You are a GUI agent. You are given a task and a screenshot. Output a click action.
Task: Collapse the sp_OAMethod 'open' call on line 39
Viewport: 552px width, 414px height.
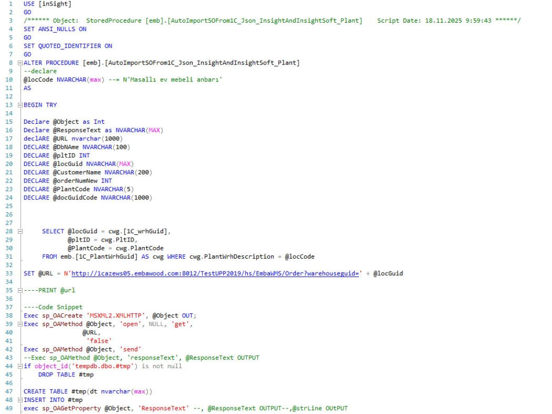tap(20, 324)
